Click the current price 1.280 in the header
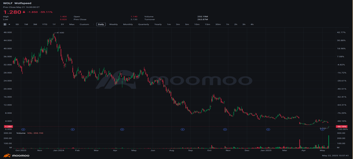Image resolution: width=353 pixels, height=159 pixels. [x=12, y=12]
